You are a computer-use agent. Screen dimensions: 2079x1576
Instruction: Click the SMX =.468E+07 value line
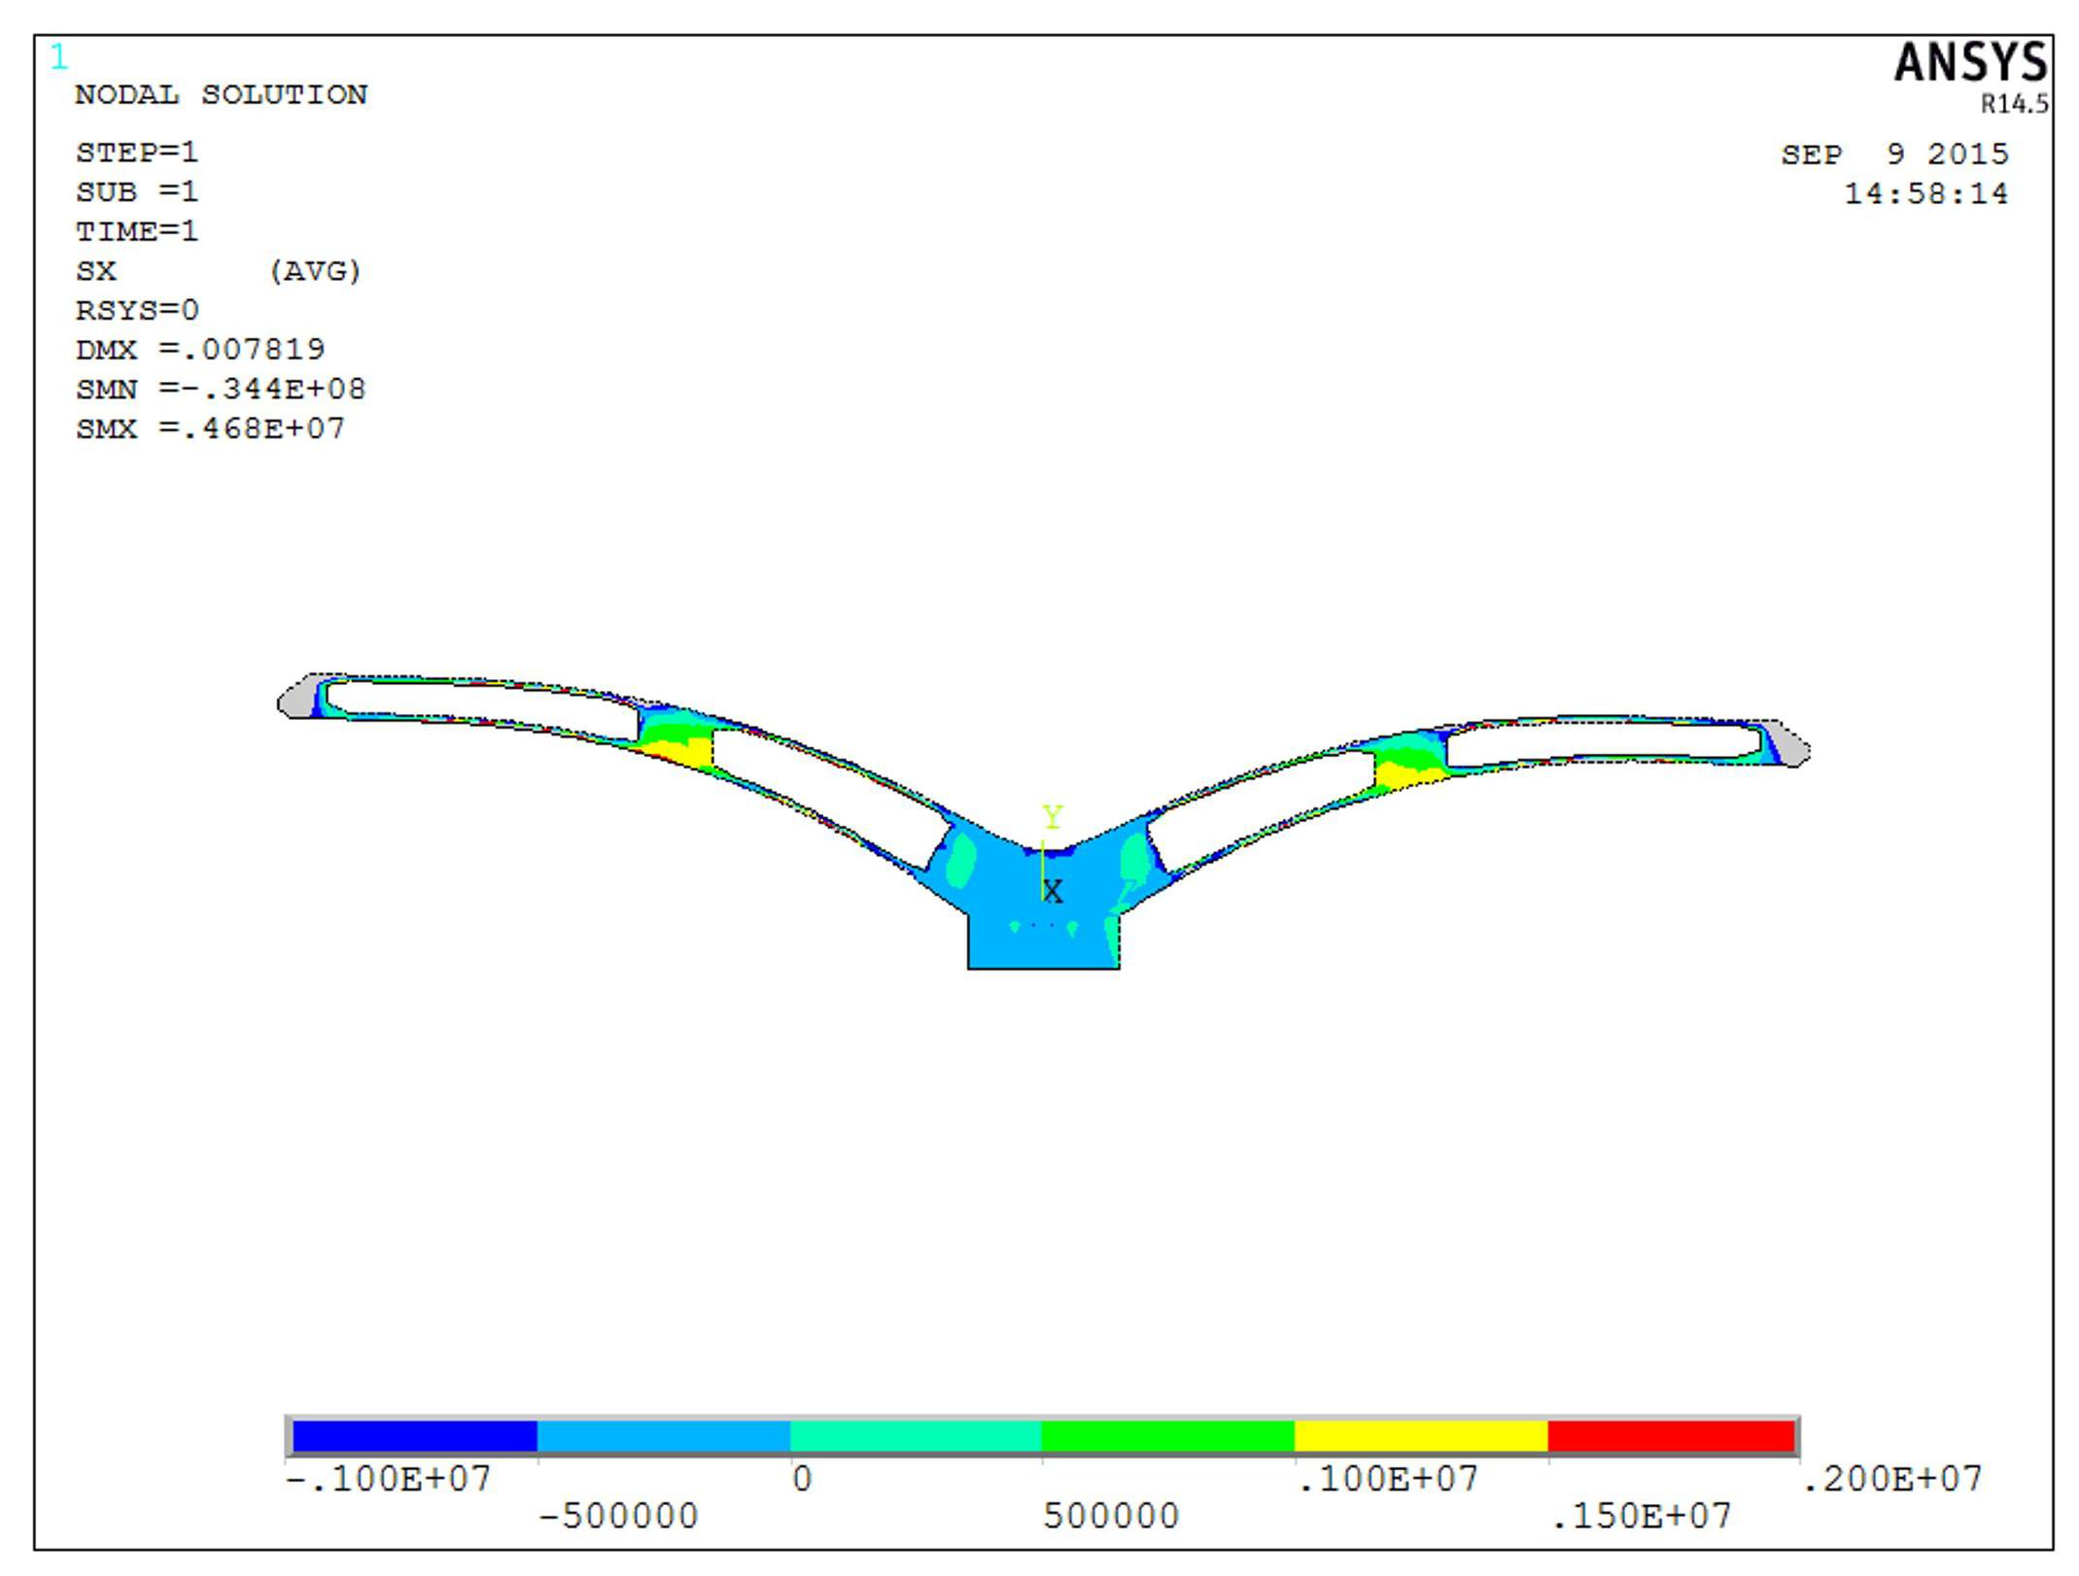211,428
